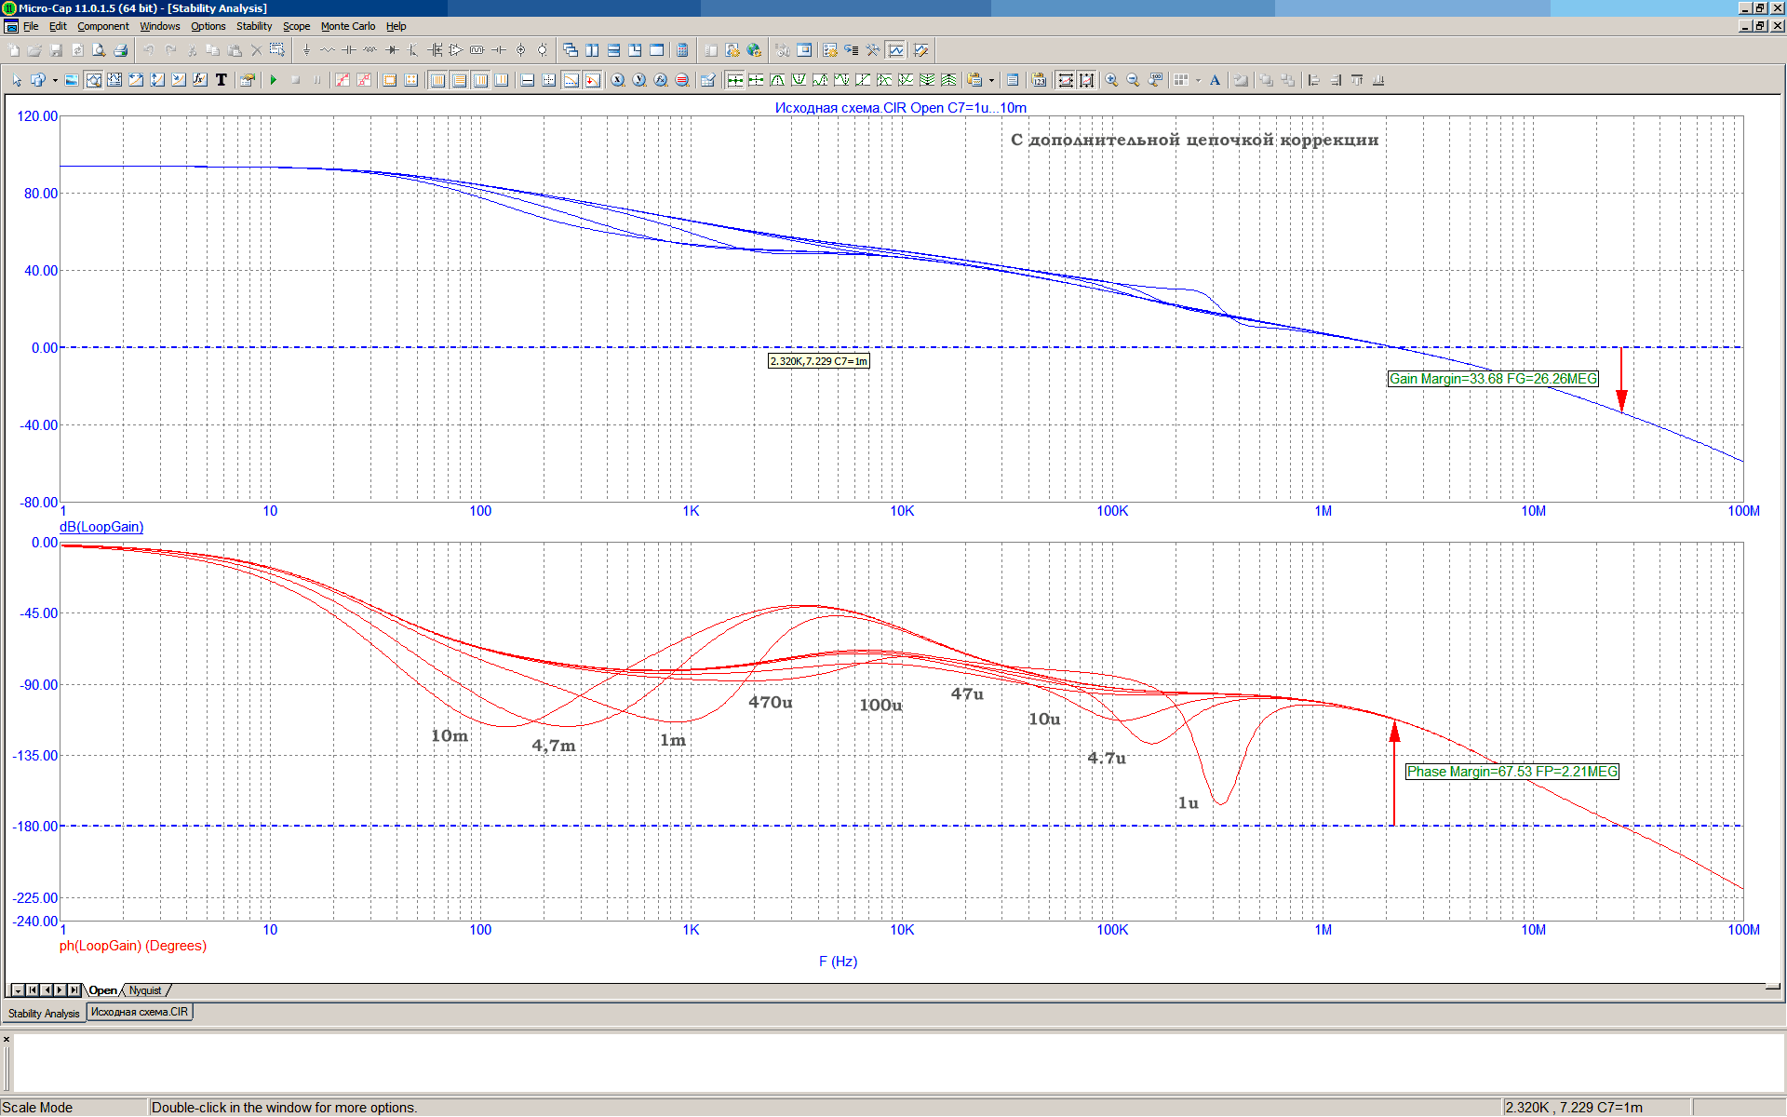Screen dimensions: 1787x1117
Task: Click the green Run analysis play button
Action: click(x=274, y=80)
